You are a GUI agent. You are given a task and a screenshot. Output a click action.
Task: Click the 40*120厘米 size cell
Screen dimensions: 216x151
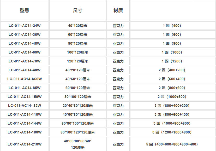[x=77, y=26]
